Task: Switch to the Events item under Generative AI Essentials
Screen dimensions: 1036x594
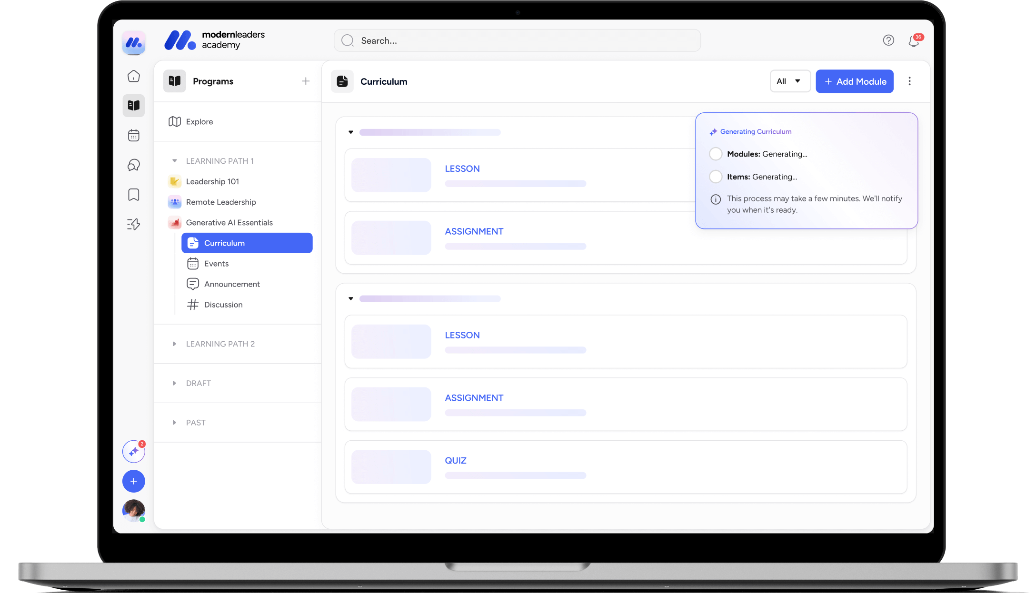Action: (216, 263)
